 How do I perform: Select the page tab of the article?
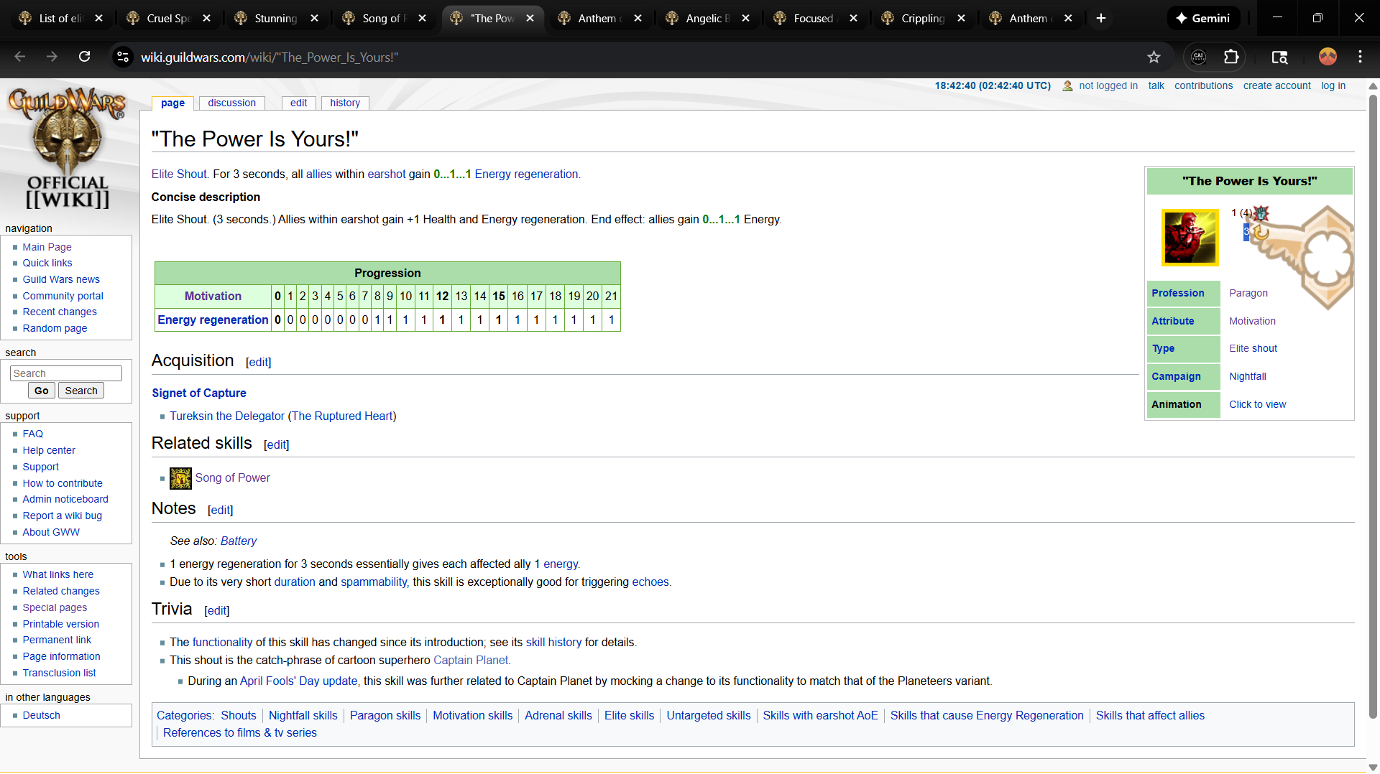tap(172, 103)
